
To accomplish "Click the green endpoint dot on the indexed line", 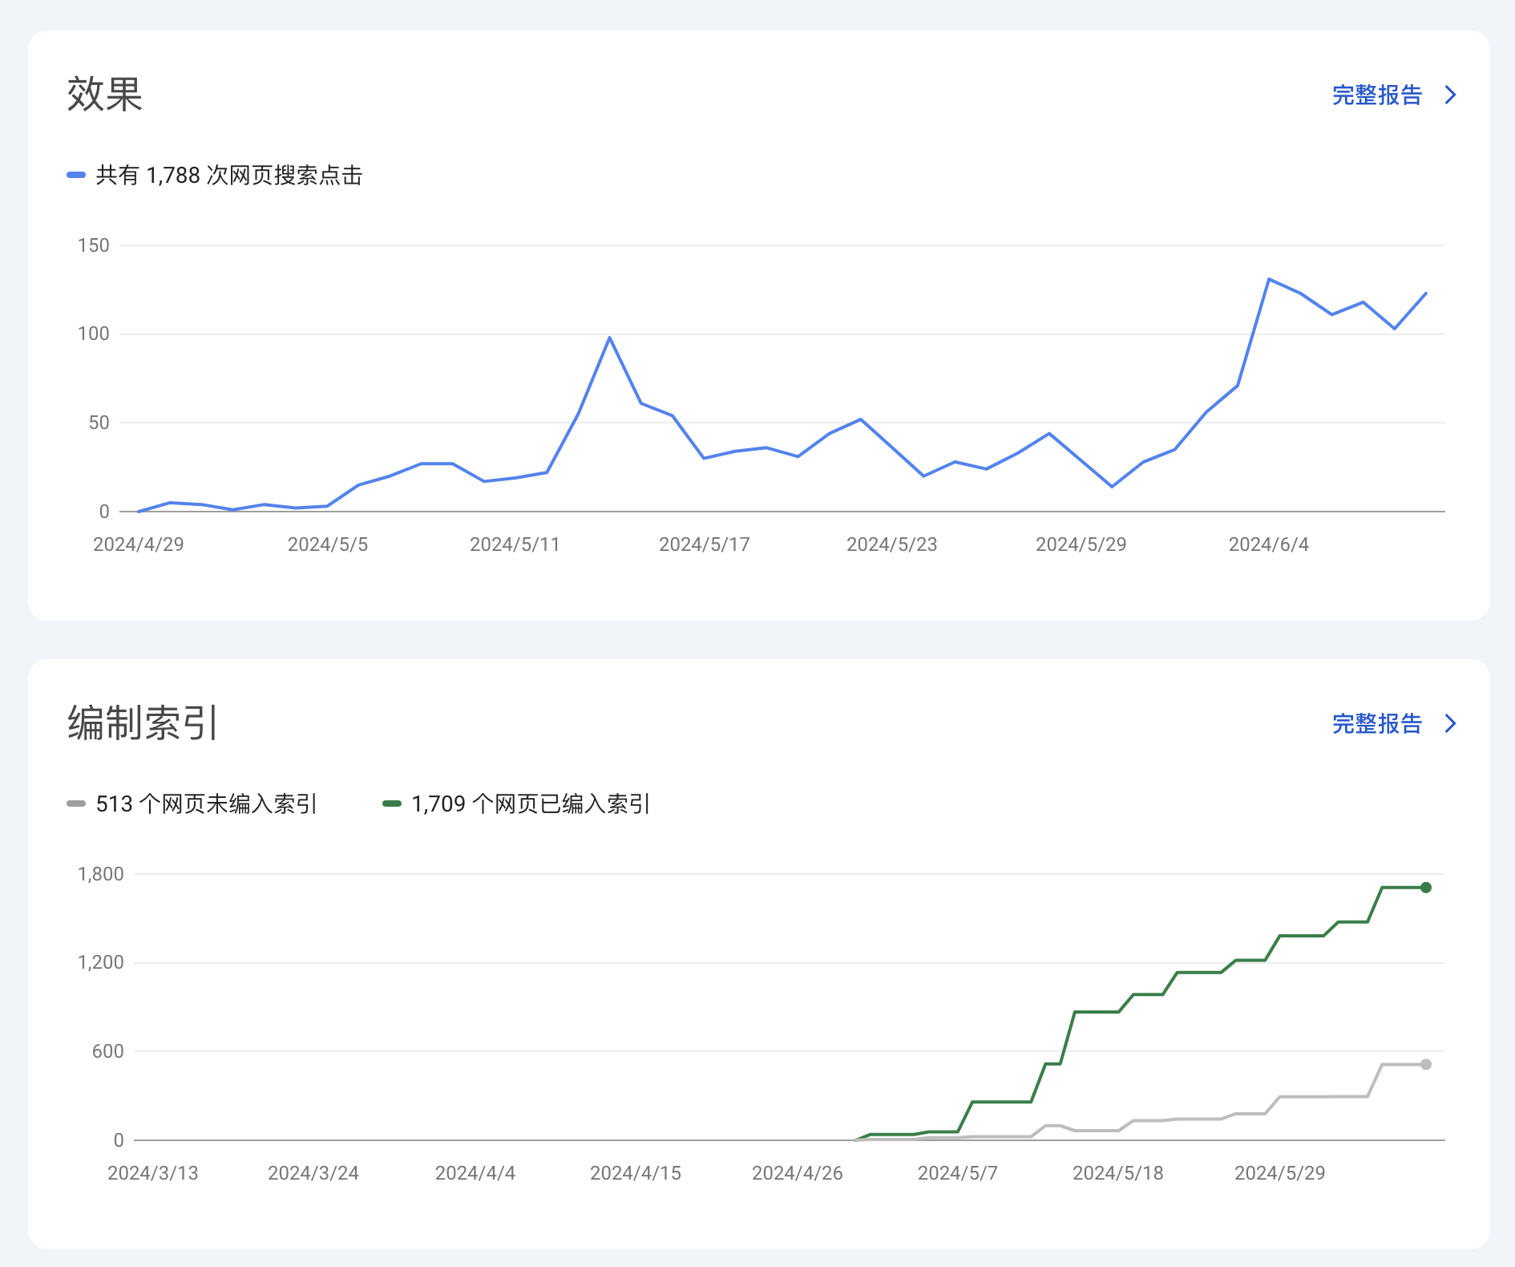I will click(x=1426, y=888).
